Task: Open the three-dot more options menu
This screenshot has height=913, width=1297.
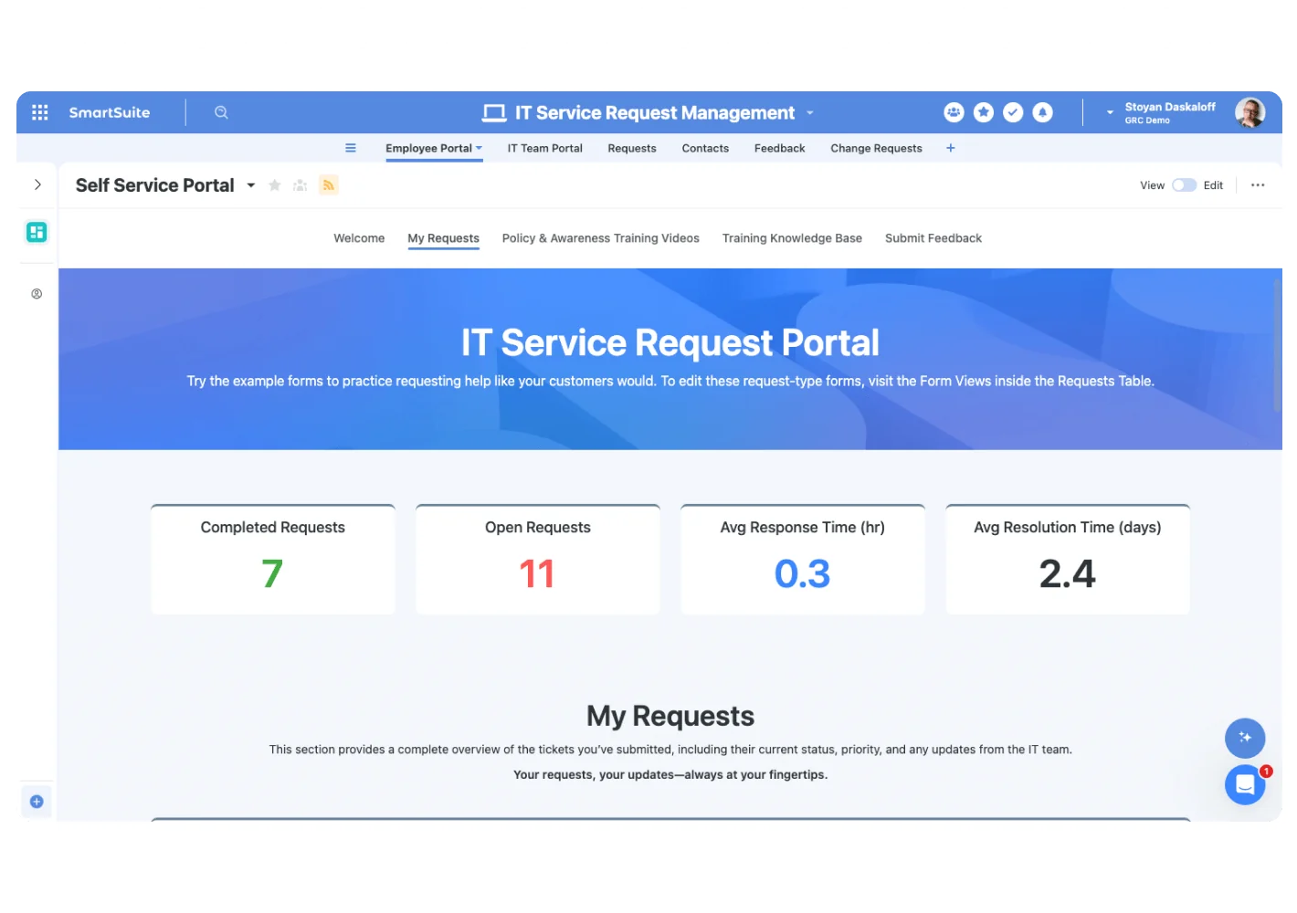Action: point(1258,185)
